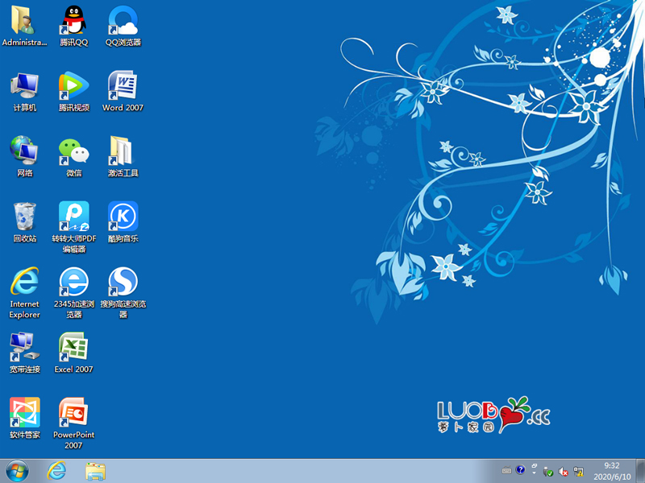Open the 激活工具 folder shortcut
Viewport: 645px width, 483px height.
(x=123, y=156)
